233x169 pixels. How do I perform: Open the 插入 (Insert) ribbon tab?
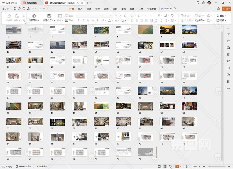pos(80,9)
